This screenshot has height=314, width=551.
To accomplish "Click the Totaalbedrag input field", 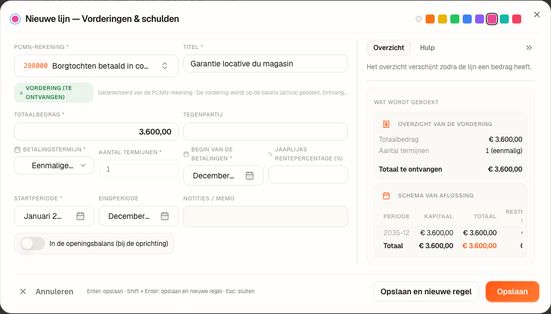I will click(x=96, y=132).
